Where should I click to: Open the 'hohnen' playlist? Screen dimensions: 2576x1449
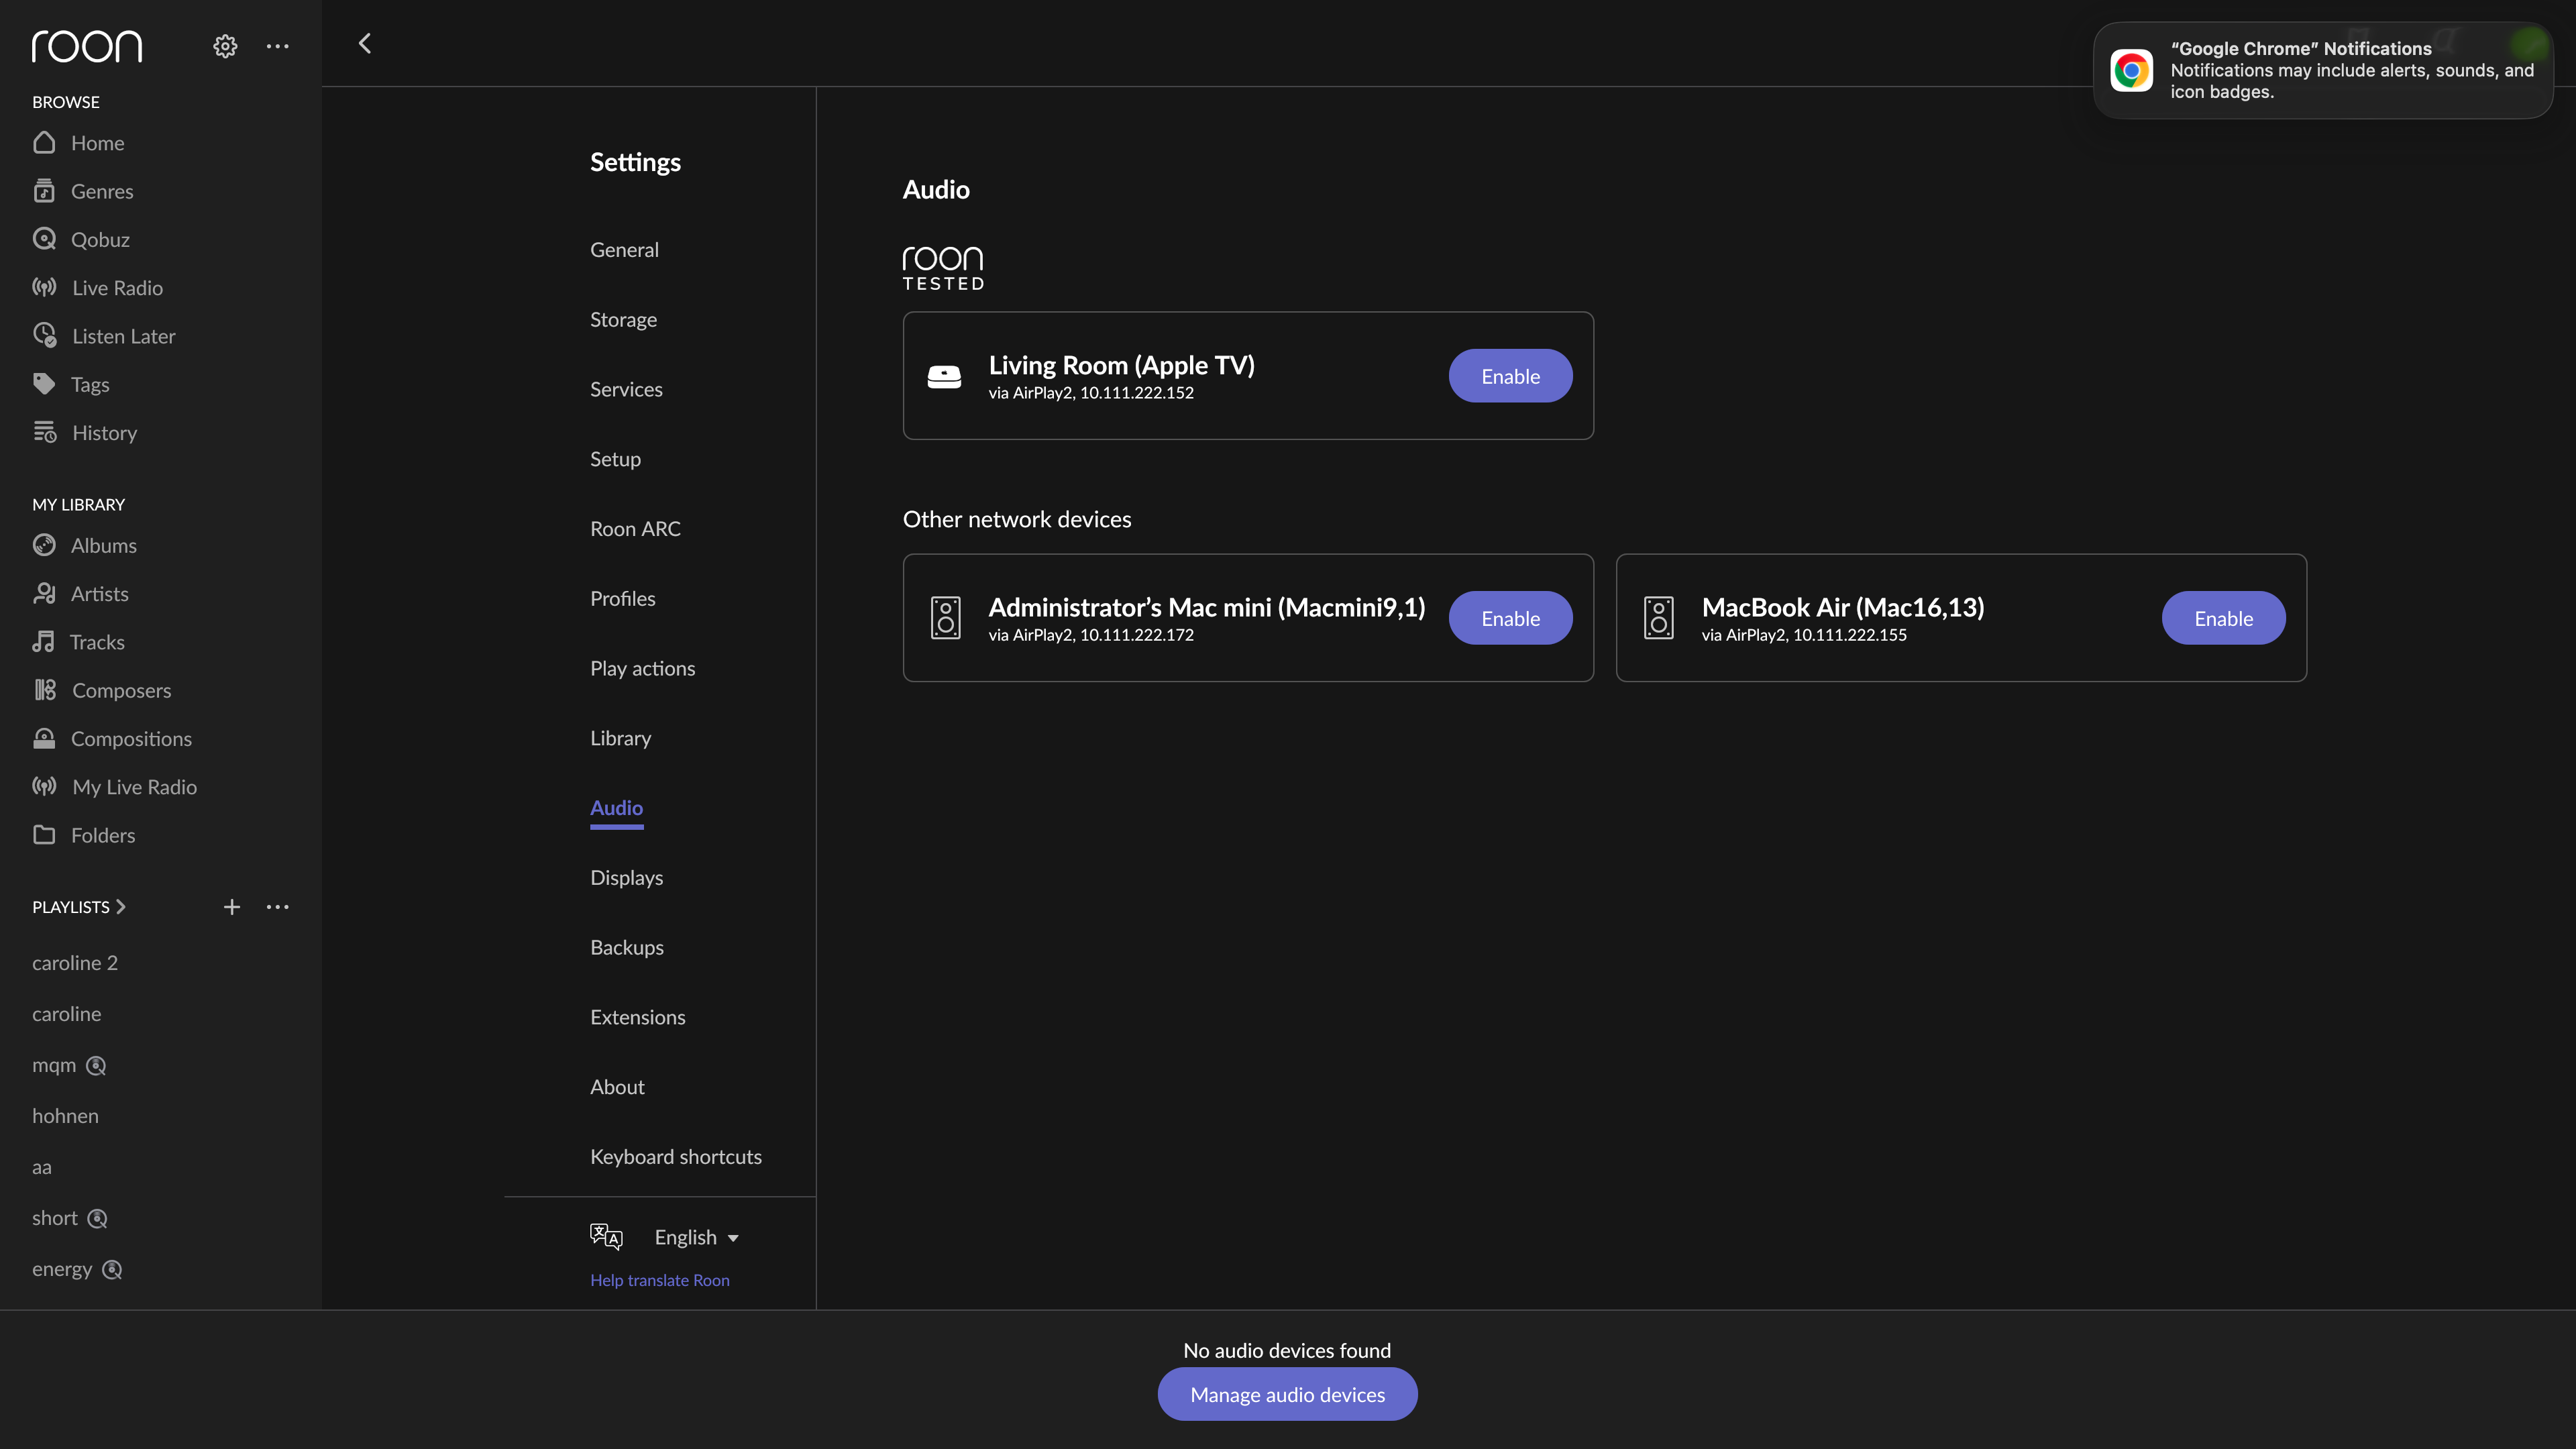(65, 1116)
